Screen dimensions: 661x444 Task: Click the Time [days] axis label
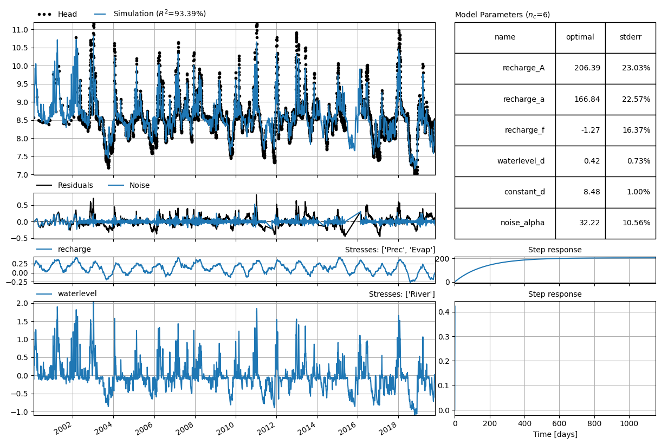tap(555, 434)
